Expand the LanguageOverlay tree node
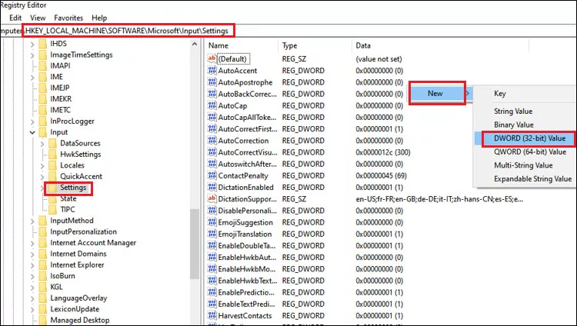Screen dimensions: 577x326 click(32, 298)
